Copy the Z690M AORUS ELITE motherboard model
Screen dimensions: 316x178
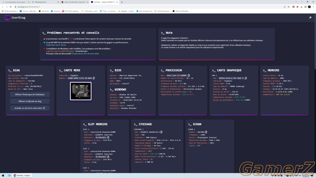click(x=94, y=78)
